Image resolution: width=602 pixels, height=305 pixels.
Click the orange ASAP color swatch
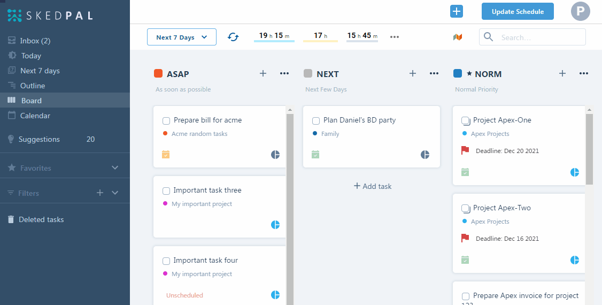pyautogui.click(x=158, y=73)
